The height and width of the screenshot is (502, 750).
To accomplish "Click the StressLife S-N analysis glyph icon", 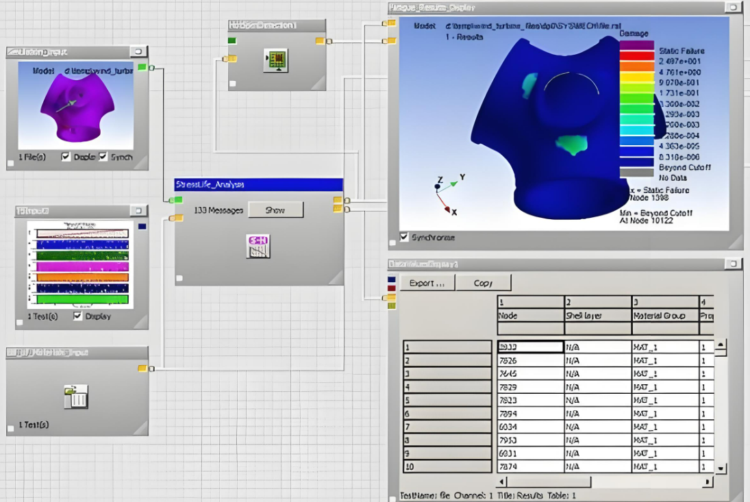I will [258, 247].
